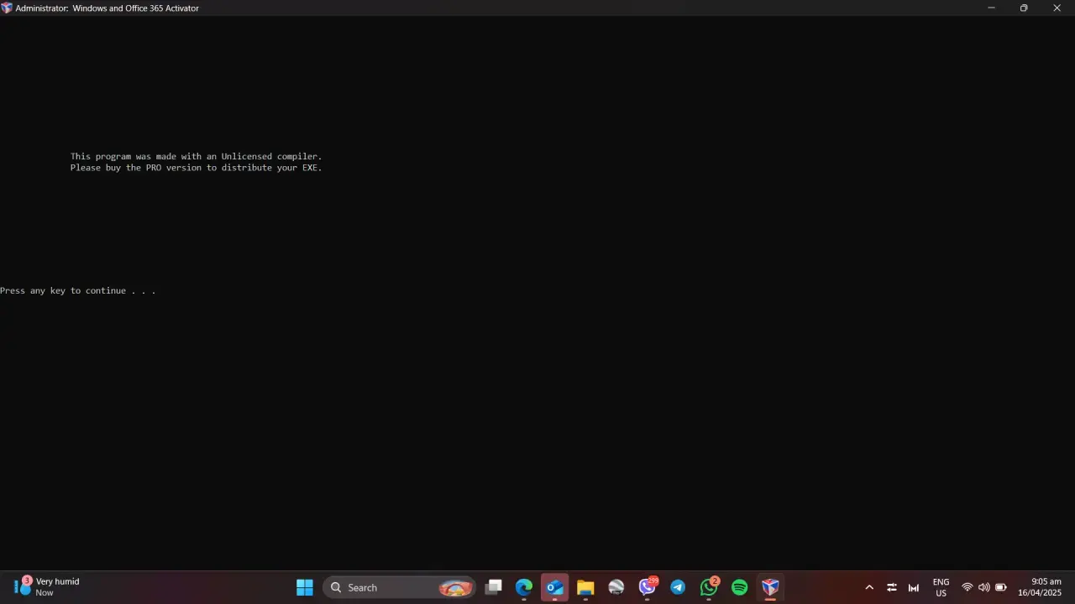Open the Windows Start menu
Image resolution: width=1075 pixels, height=604 pixels.
tap(305, 587)
